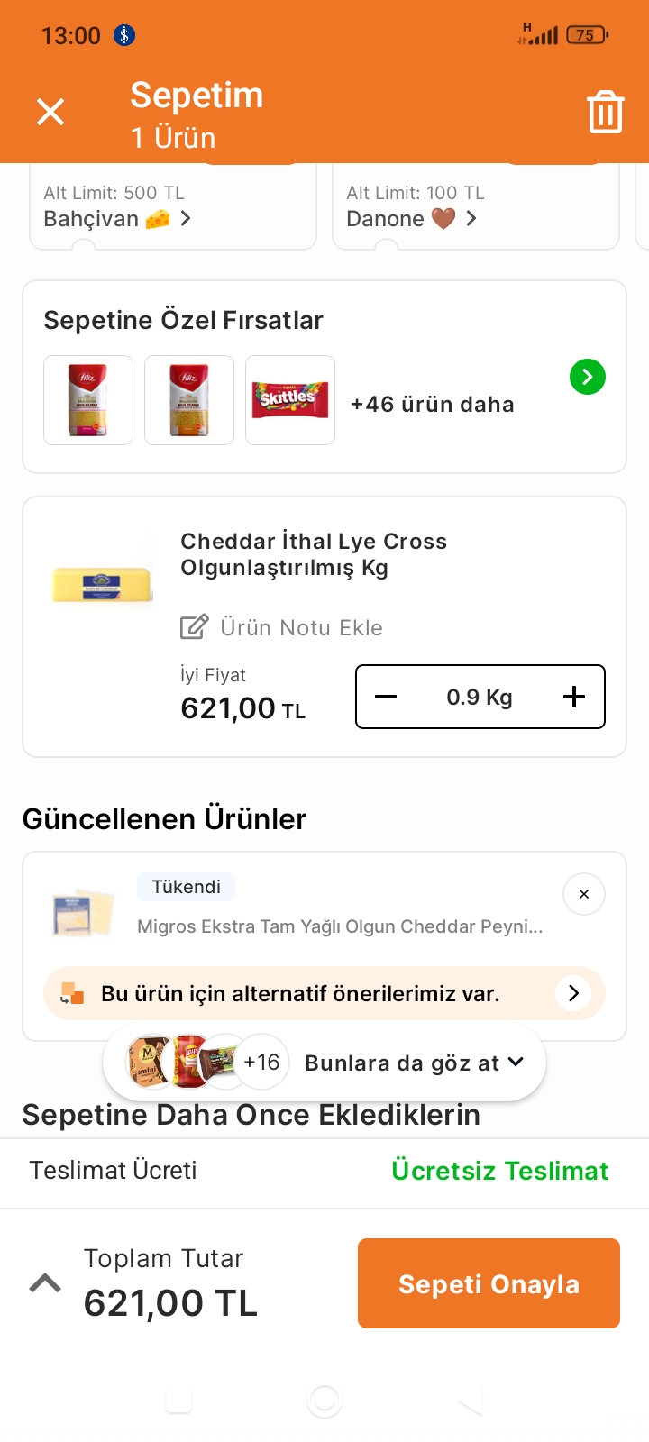Viewport: 649px width, 1442px height.
Task: Open Bahçıvan brand offer
Action: click(117, 219)
